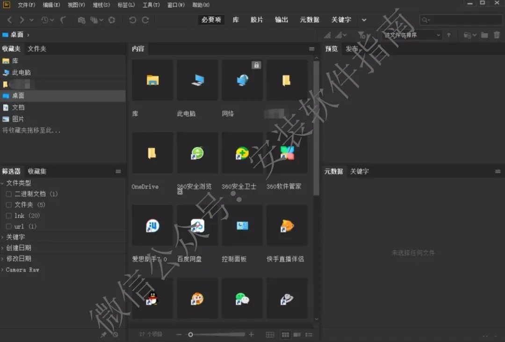
Task: Open Filter panel menu icon
Action: coord(118,171)
